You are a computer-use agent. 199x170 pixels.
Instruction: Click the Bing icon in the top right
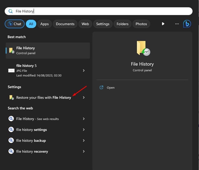point(187,24)
